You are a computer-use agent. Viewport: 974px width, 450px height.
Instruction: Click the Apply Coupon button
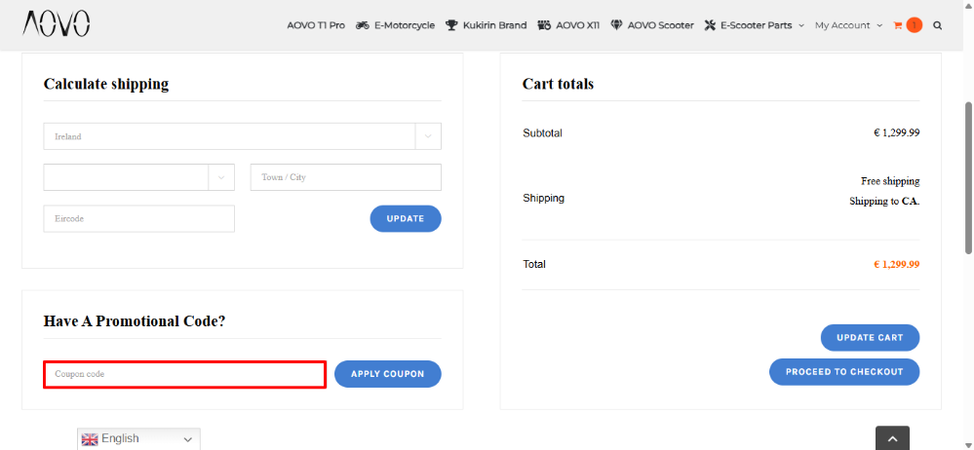coord(388,374)
